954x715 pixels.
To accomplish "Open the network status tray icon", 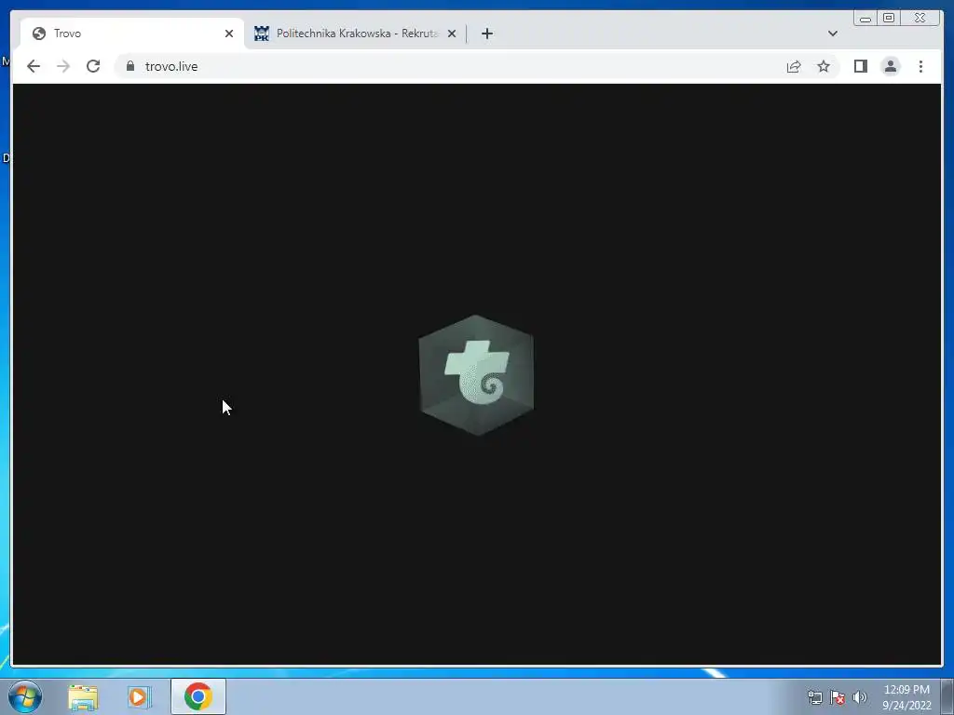I will point(814,697).
